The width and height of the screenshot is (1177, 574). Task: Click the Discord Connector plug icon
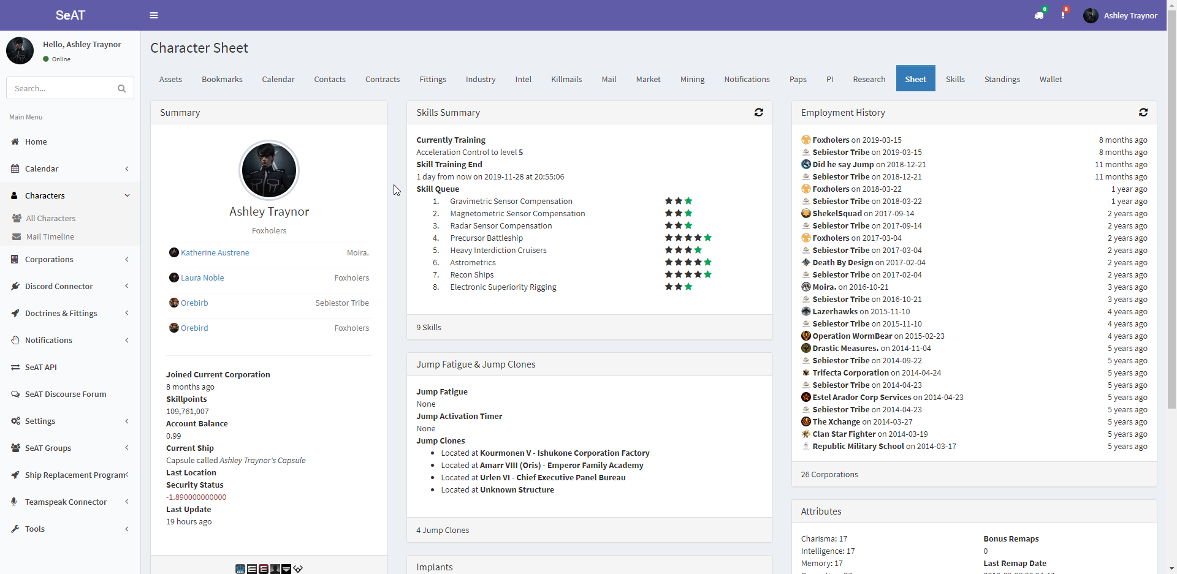click(x=15, y=286)
